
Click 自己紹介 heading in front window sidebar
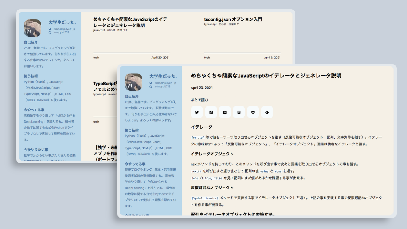132,96
